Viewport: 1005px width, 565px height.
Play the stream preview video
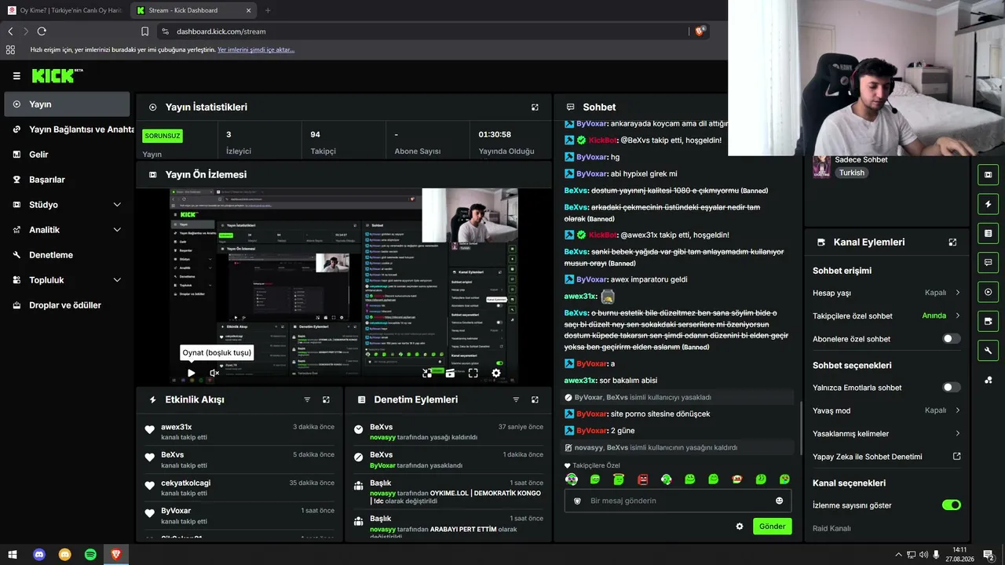[191, 374]
